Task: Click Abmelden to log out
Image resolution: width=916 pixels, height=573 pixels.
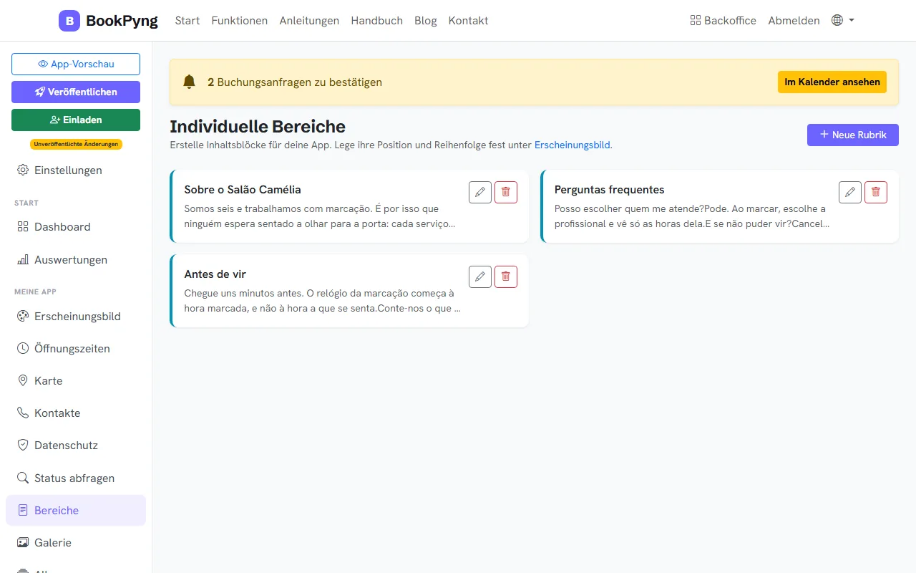Action: point(794,21)
